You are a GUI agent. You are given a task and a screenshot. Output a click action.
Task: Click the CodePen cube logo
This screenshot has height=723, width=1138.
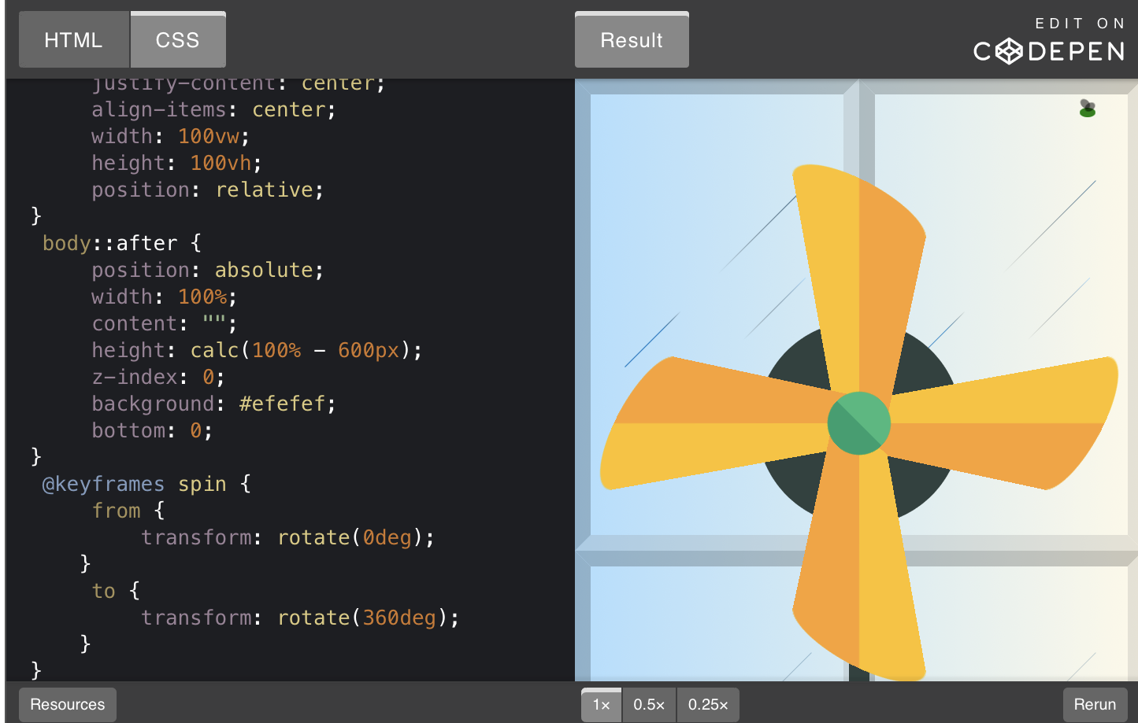point(1009,52)
